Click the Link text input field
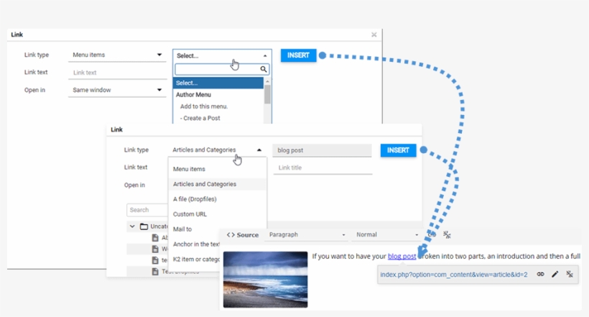The height and width of the screenshot is (317, 589). [x=117, y=73]
